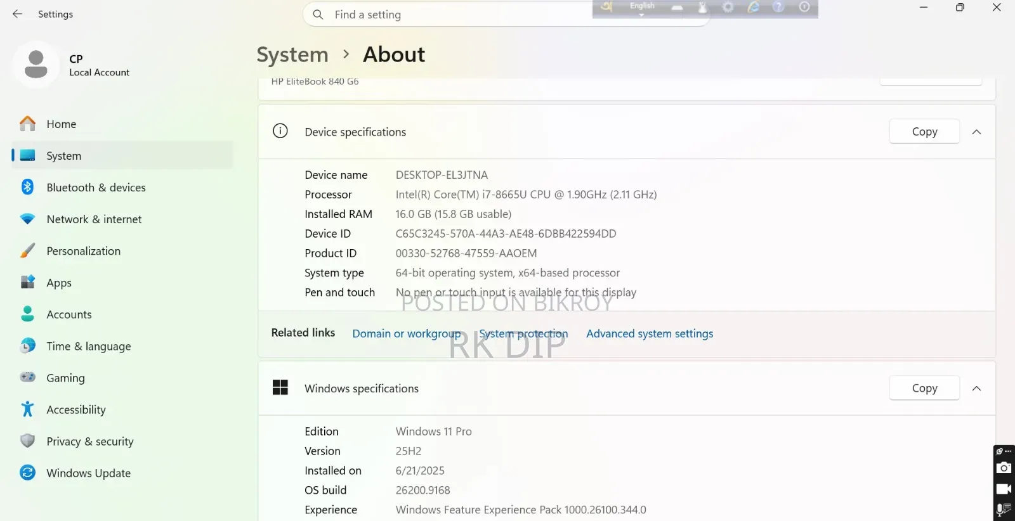Open Personalization settings

click(122, 251)
